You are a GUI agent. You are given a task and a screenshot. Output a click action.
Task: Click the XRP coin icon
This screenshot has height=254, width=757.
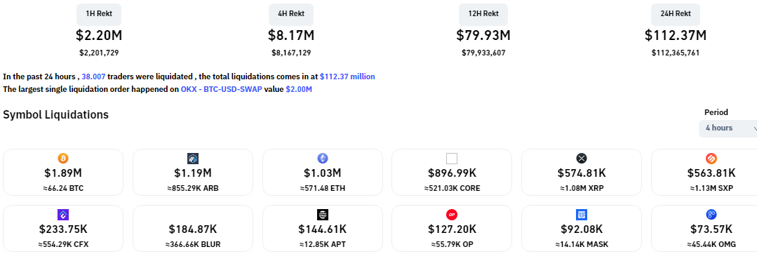582,159
